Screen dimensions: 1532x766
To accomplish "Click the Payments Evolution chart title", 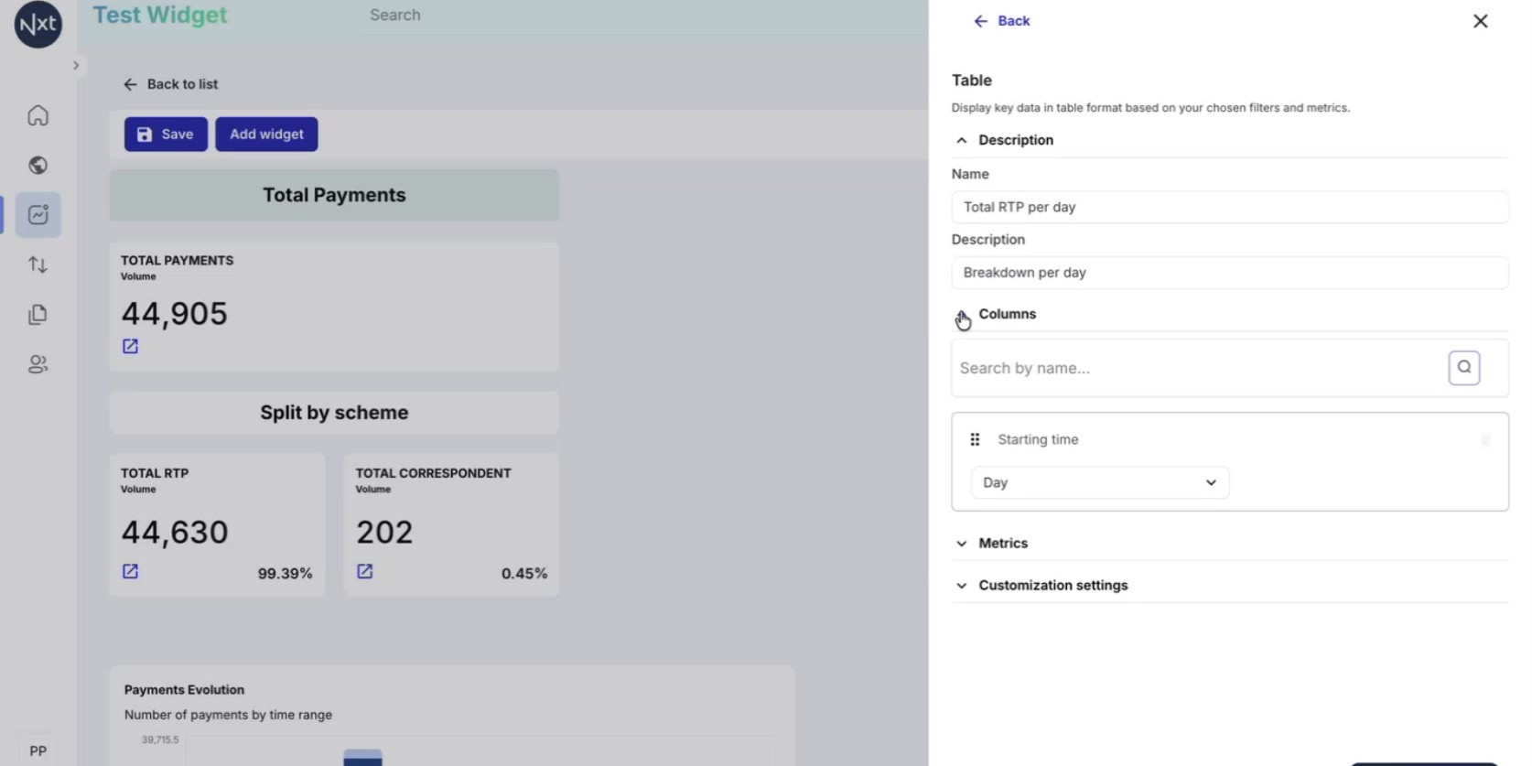I will pyautogui.click(x=184, y=690).
